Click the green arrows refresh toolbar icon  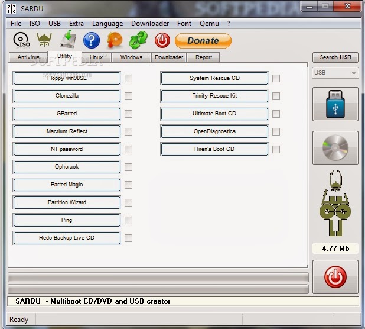tap(139, 40)
